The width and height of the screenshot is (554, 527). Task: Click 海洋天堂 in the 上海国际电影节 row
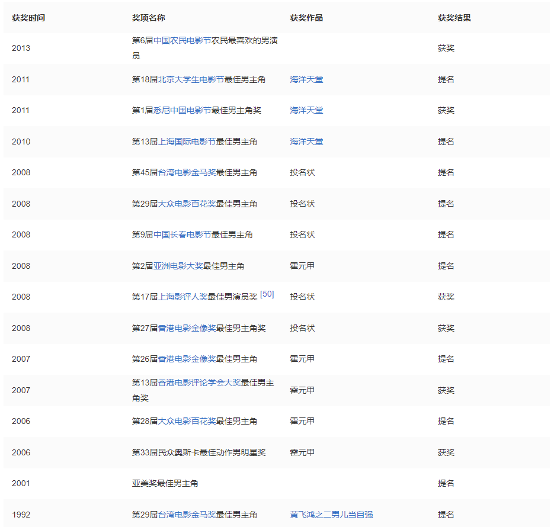pyautogui.click(x=306, y=142)
